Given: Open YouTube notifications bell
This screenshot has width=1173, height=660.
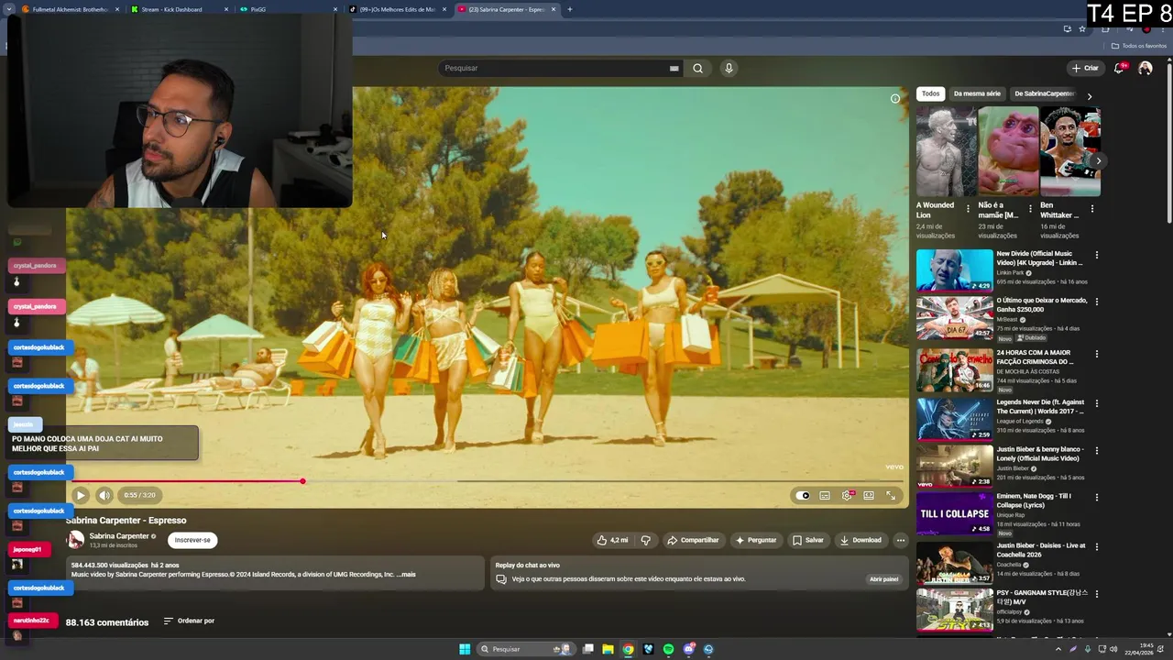Looking at the screenshot, I should [x=1120, y=68].
